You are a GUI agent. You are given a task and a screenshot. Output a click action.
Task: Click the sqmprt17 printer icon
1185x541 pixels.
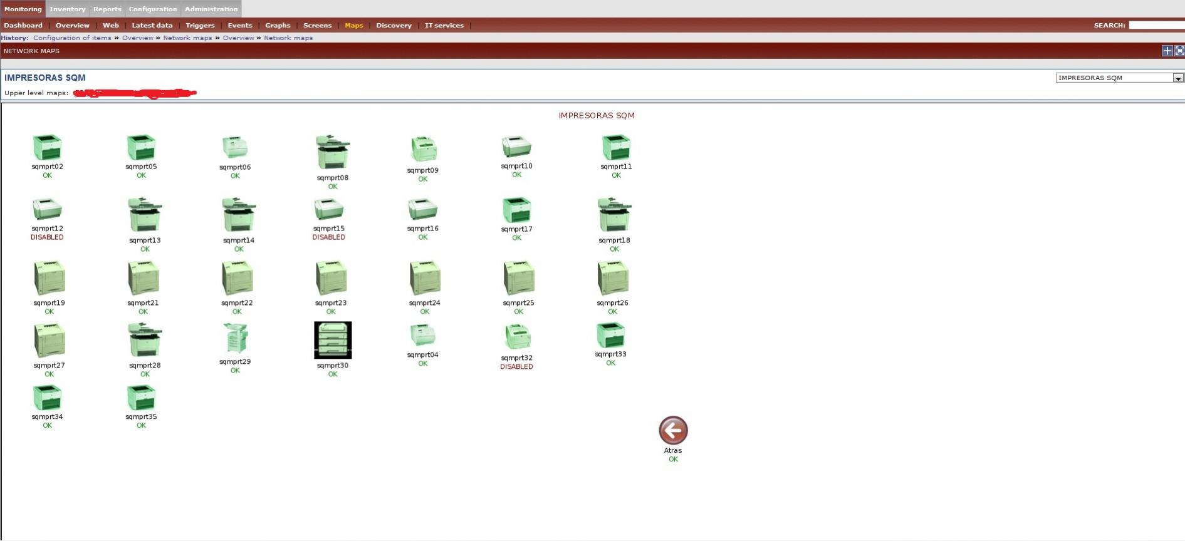[x=517, y=210]
